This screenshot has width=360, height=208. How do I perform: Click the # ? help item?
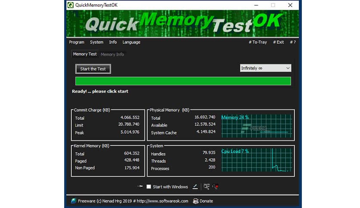293,42
